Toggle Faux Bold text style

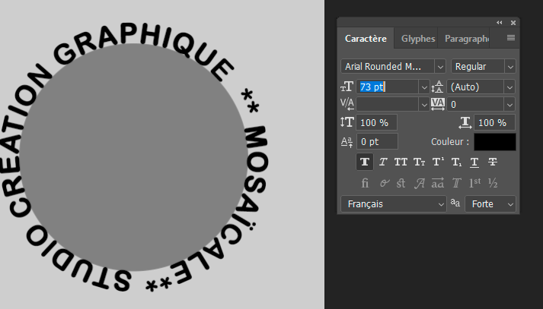coord(365,162)
